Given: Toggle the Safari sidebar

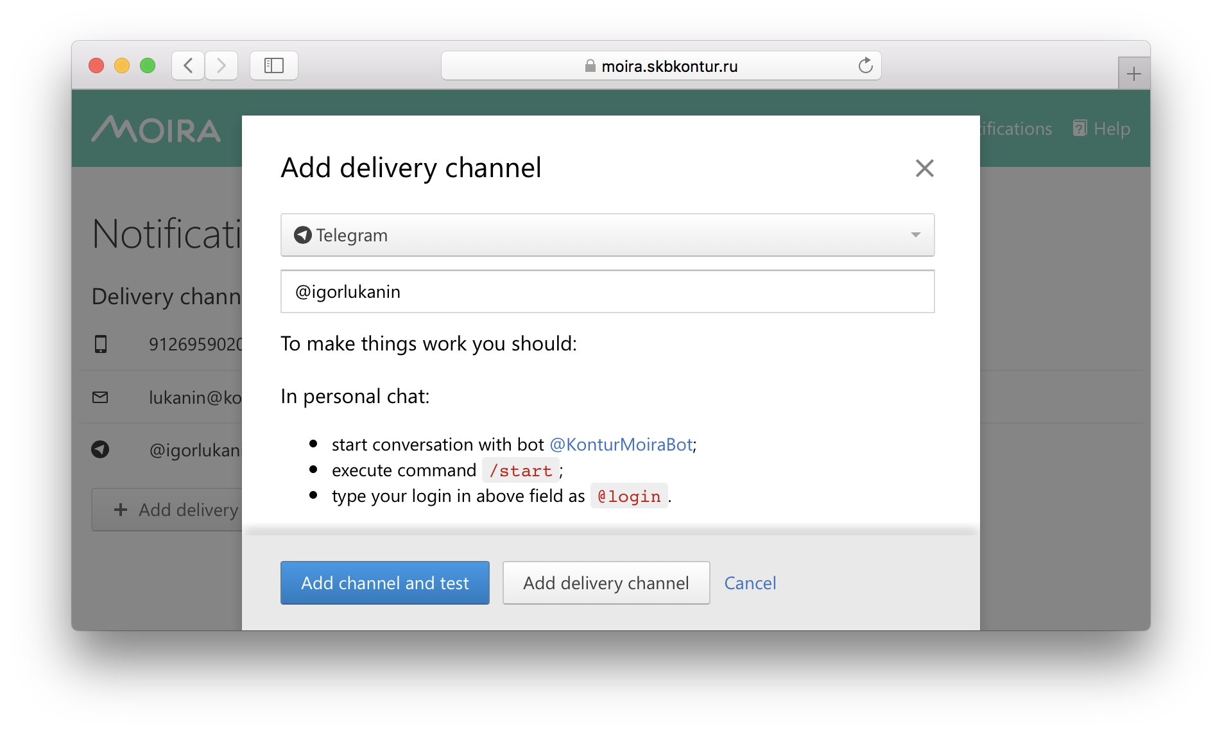Looking at the screenshot, I should click(x=274, y=65).
